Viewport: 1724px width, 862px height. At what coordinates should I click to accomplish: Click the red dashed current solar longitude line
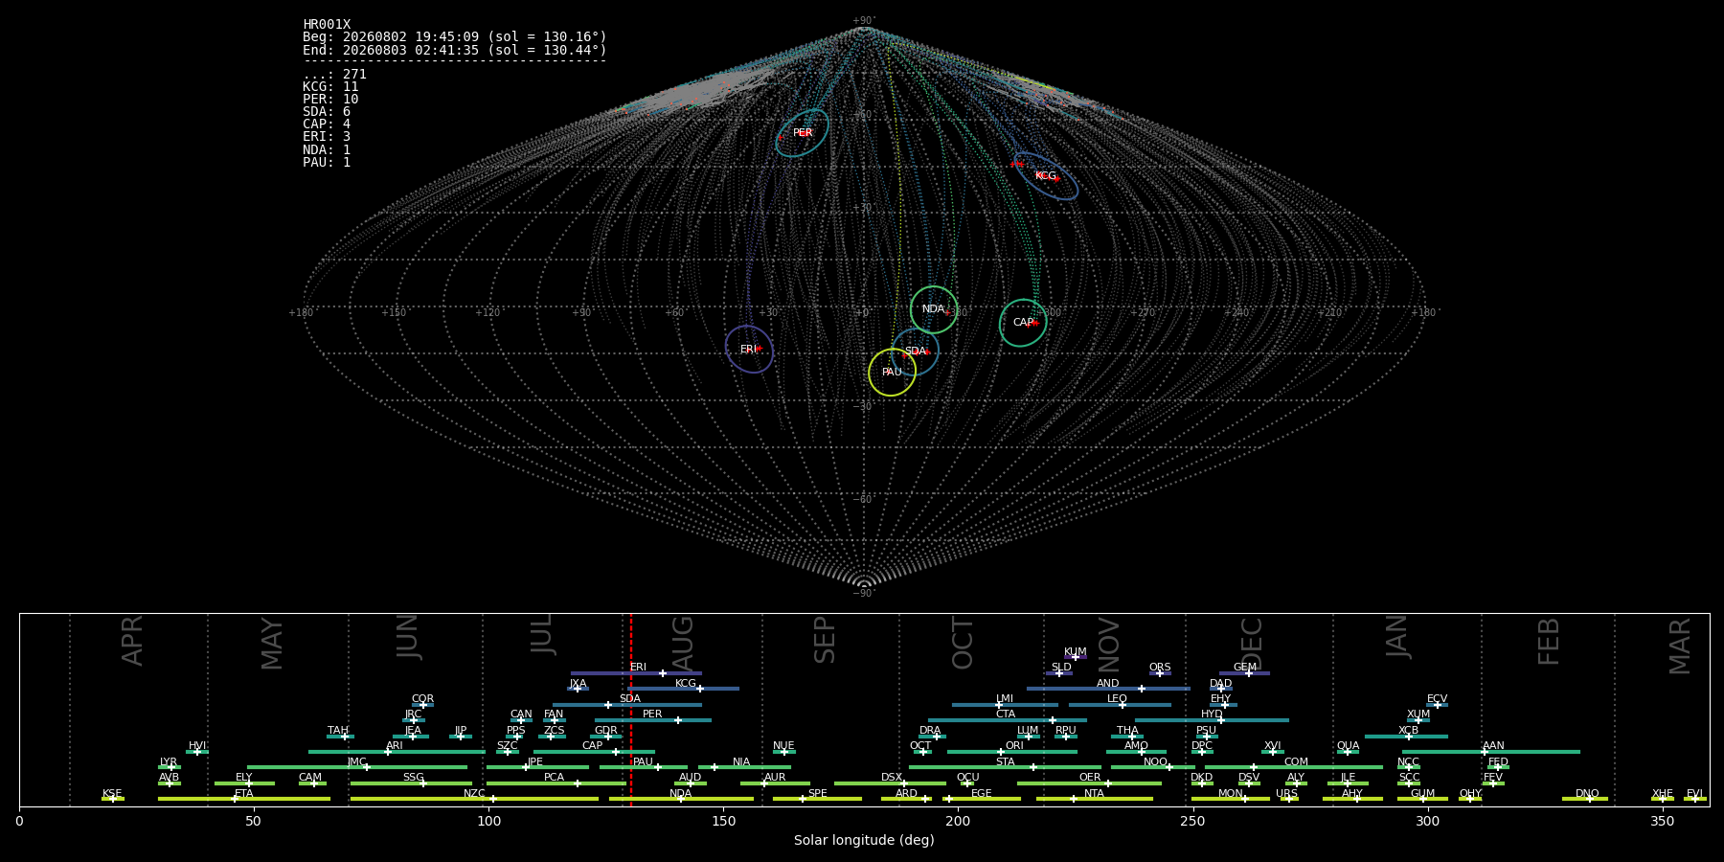point(631,709)
